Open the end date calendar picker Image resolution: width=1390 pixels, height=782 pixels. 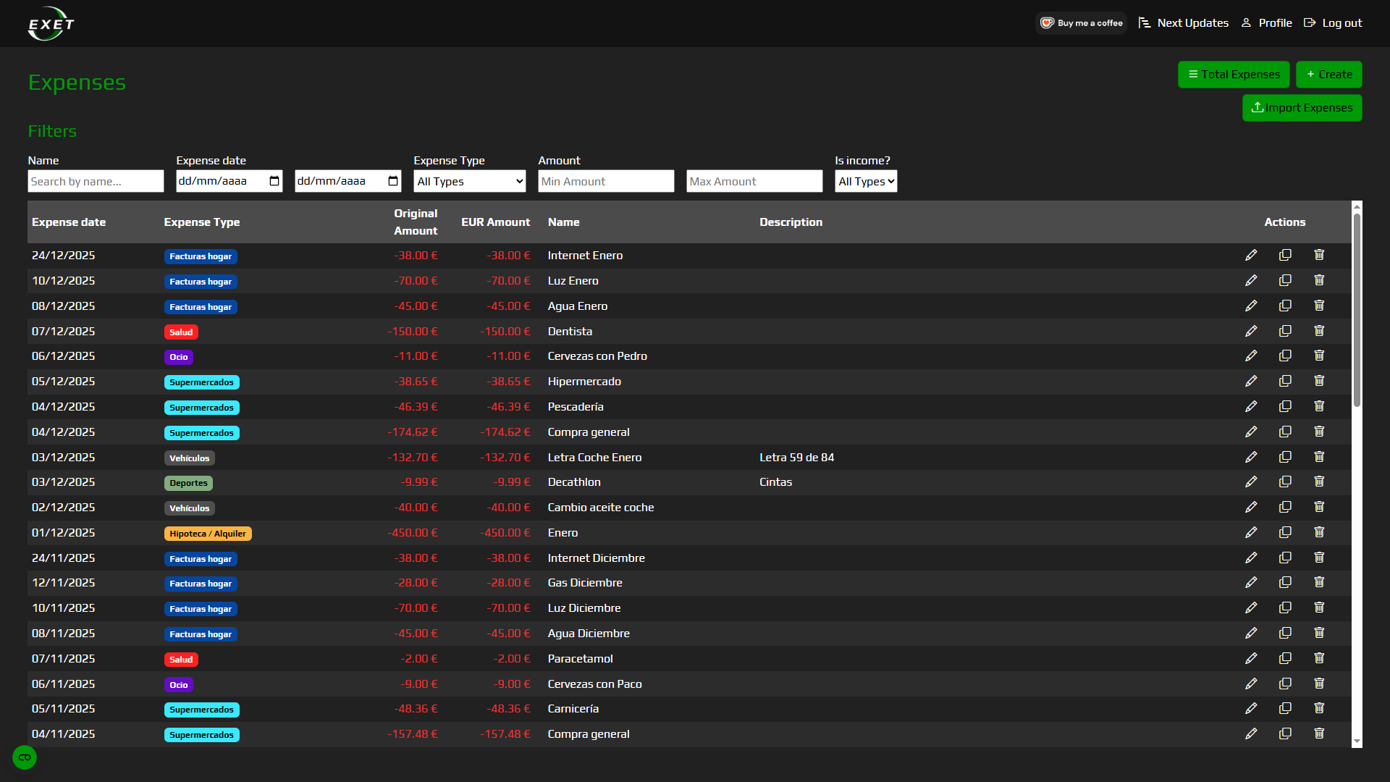pyautogui.click(x=392, y=181)
